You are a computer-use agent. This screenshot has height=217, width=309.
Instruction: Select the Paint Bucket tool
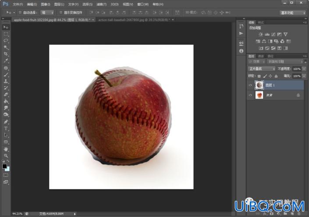click(x=6, y=101)
